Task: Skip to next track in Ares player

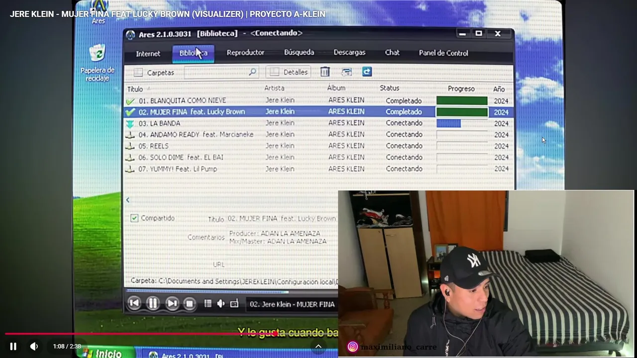Action: point(172,303)
